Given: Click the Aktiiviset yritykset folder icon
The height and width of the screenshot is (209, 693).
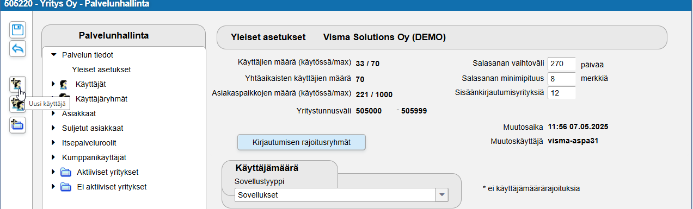Looking at the screenshot, I should (x=66, y=172).
